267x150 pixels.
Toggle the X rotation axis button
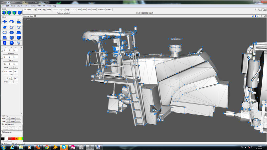(8, 78)
